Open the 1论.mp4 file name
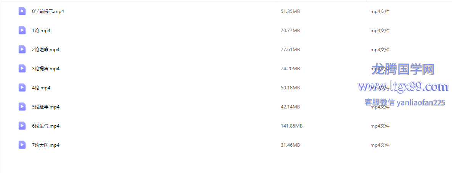 (x=41, y=31)
